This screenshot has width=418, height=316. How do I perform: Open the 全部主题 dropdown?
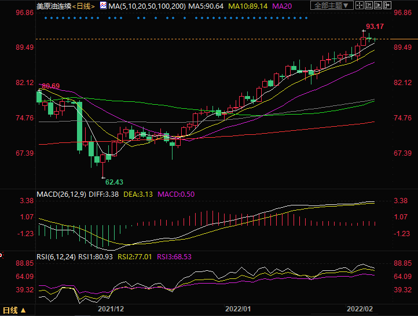click(x=331, y=6)
